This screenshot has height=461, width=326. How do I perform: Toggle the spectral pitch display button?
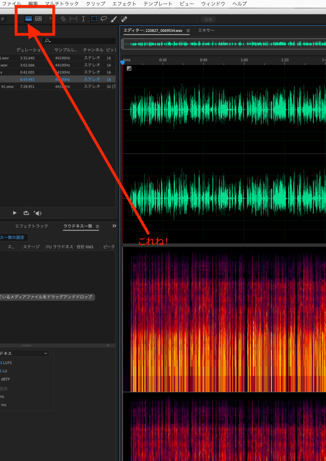tap(39, 19)
